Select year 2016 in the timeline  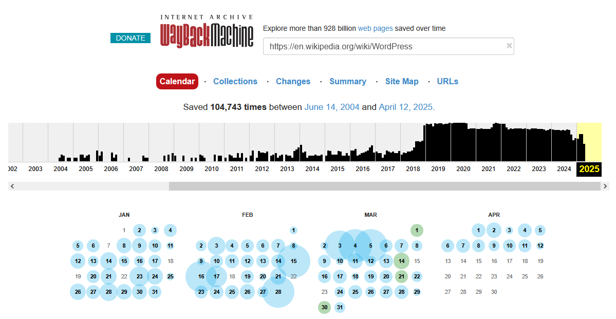363,169
